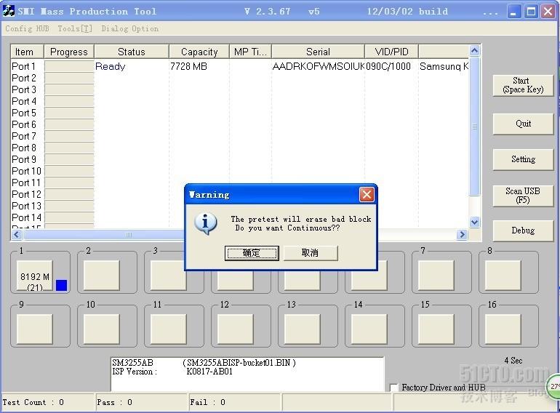Click the list scroll down arrow
Image resolution: width=560 pixels, height=413 pixels.
[x=474, y=222]
